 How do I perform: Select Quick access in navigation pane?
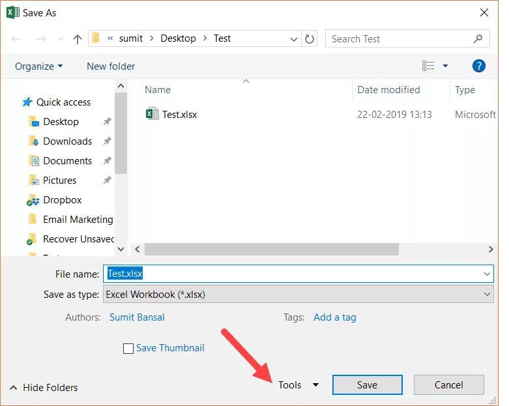(63, 102)
